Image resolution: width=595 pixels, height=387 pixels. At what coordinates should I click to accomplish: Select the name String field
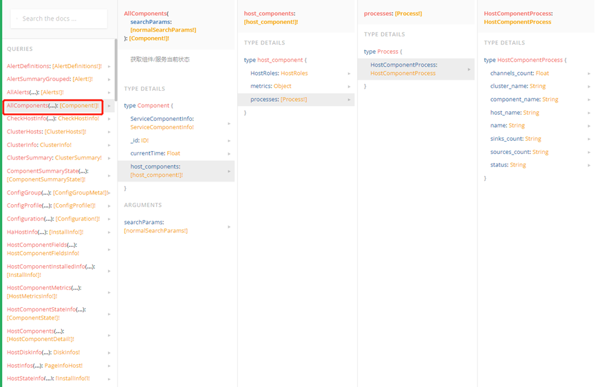click(x=508, y=126)
